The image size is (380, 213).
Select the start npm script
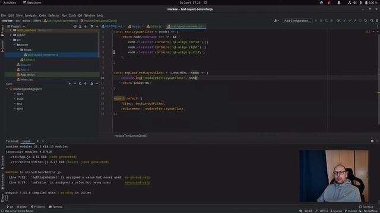(x=20, y=94)
